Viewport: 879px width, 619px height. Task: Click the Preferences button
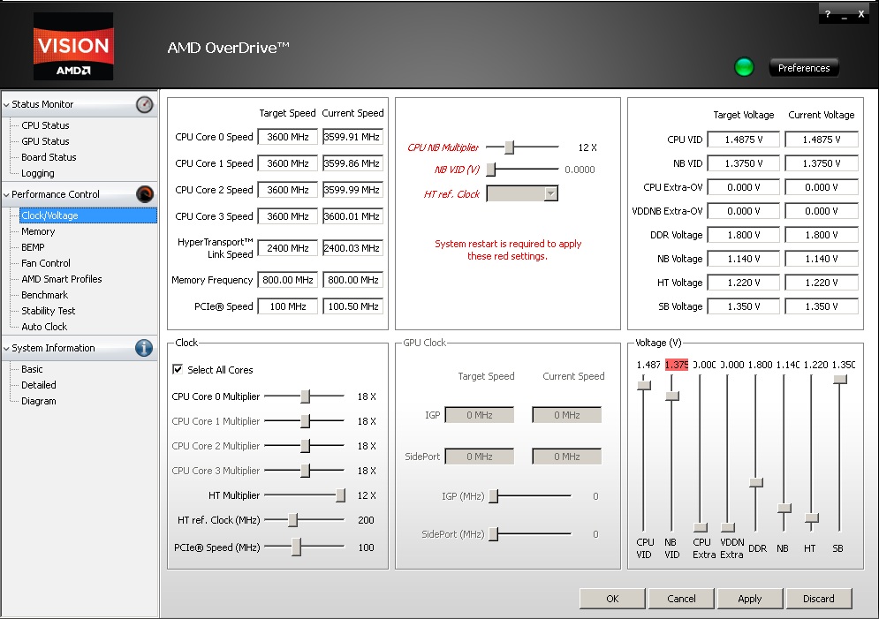[x=804, y=68]
